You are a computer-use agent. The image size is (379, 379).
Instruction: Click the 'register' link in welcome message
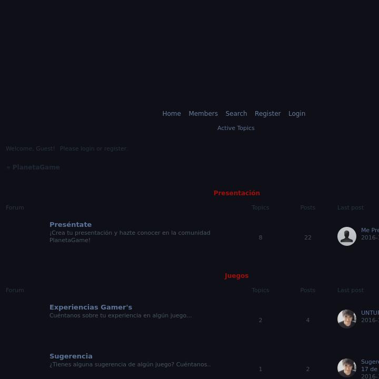tap(115, 148)
